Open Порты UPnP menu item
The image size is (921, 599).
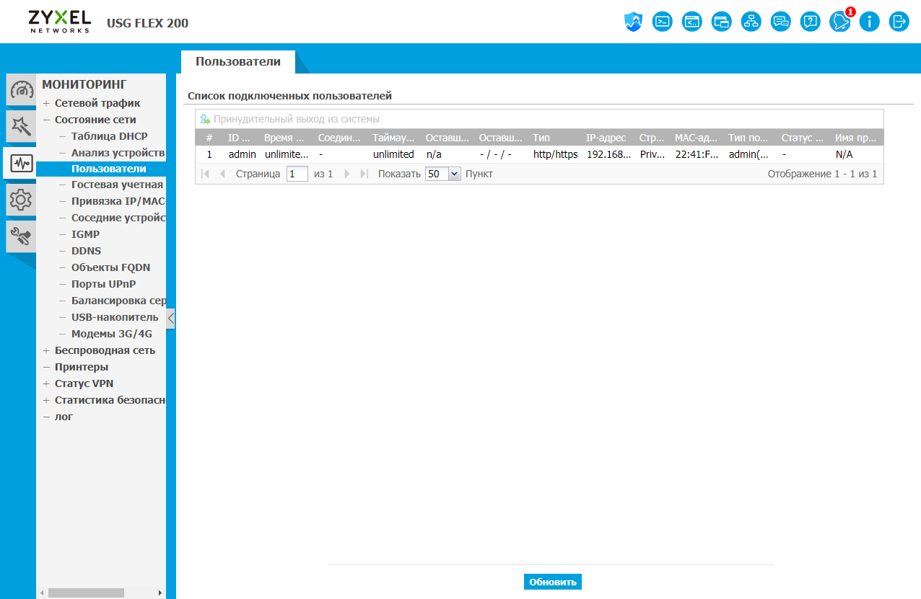[103, 284]
